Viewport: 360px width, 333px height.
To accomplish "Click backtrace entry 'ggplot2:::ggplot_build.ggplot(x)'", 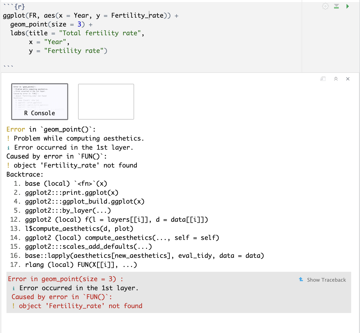I will [x=85, y=202].
